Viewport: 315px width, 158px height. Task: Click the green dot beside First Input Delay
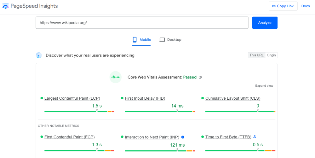122,98
